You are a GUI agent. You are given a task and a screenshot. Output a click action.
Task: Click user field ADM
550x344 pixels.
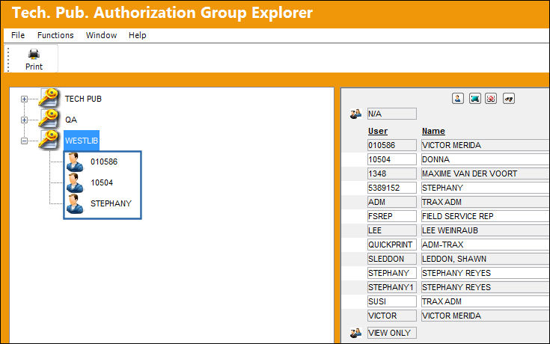click(392, 202)
